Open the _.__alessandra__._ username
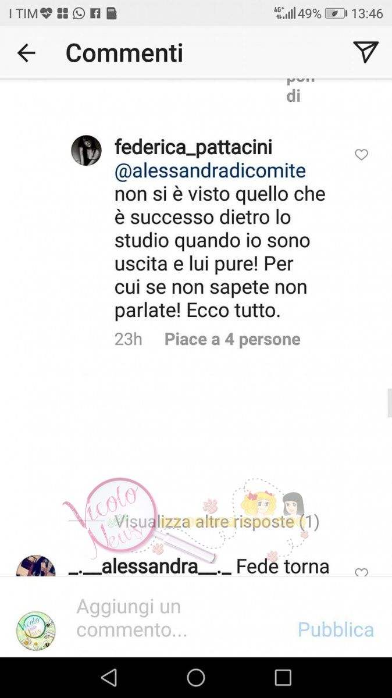392x698 pixels. point(149,566)
